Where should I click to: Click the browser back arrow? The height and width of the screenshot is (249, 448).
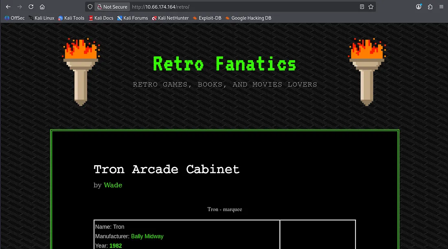click(x=8, y=7)
